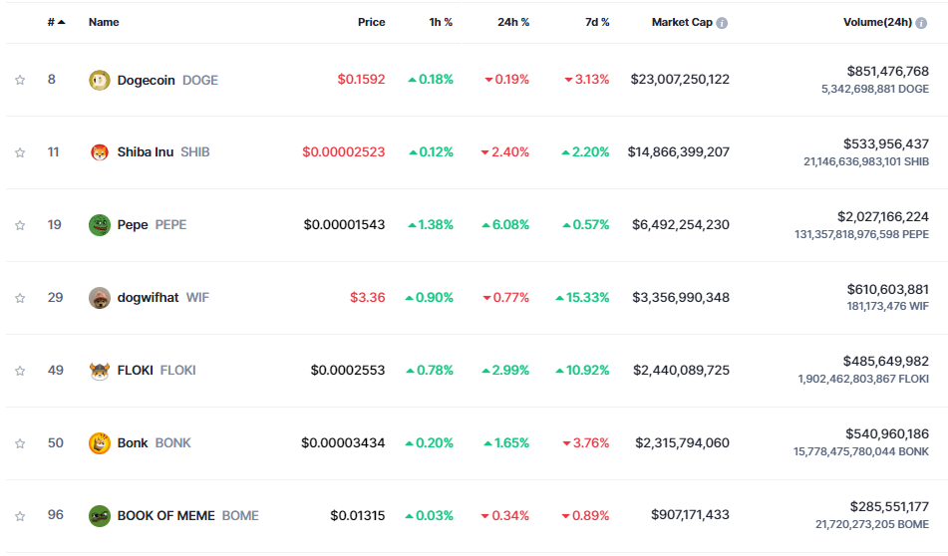Click the Volume(24h) info icon
This screenshot has height=556, width=948.
[922, 23]
